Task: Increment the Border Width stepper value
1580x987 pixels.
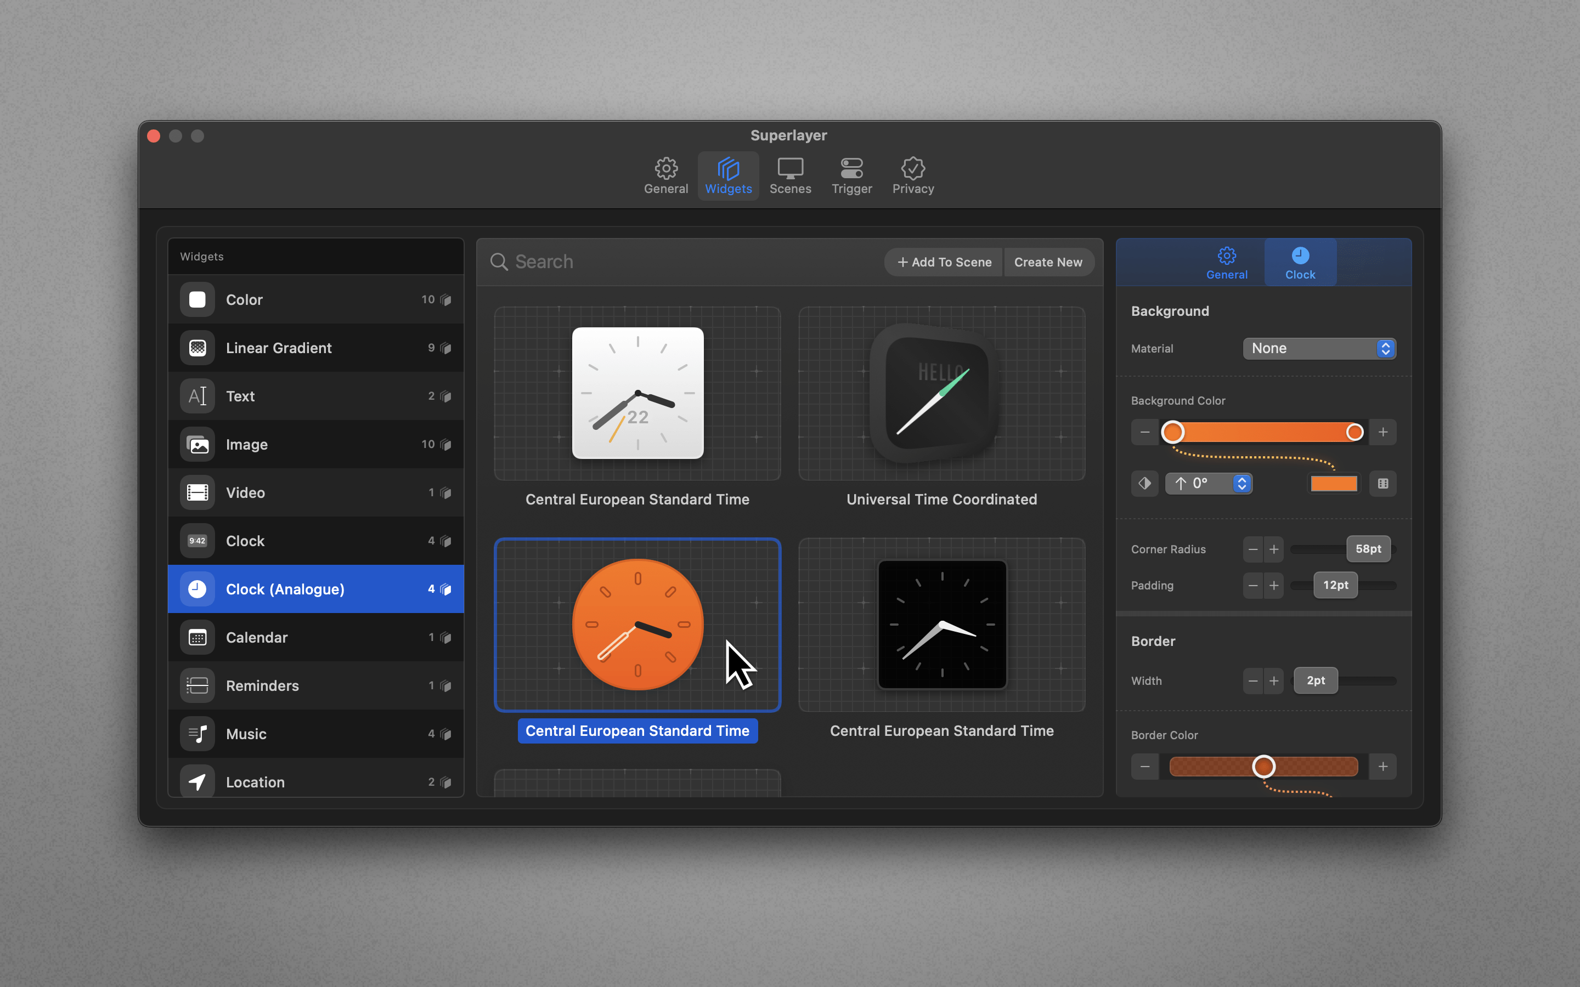Action: point(1274,680)
